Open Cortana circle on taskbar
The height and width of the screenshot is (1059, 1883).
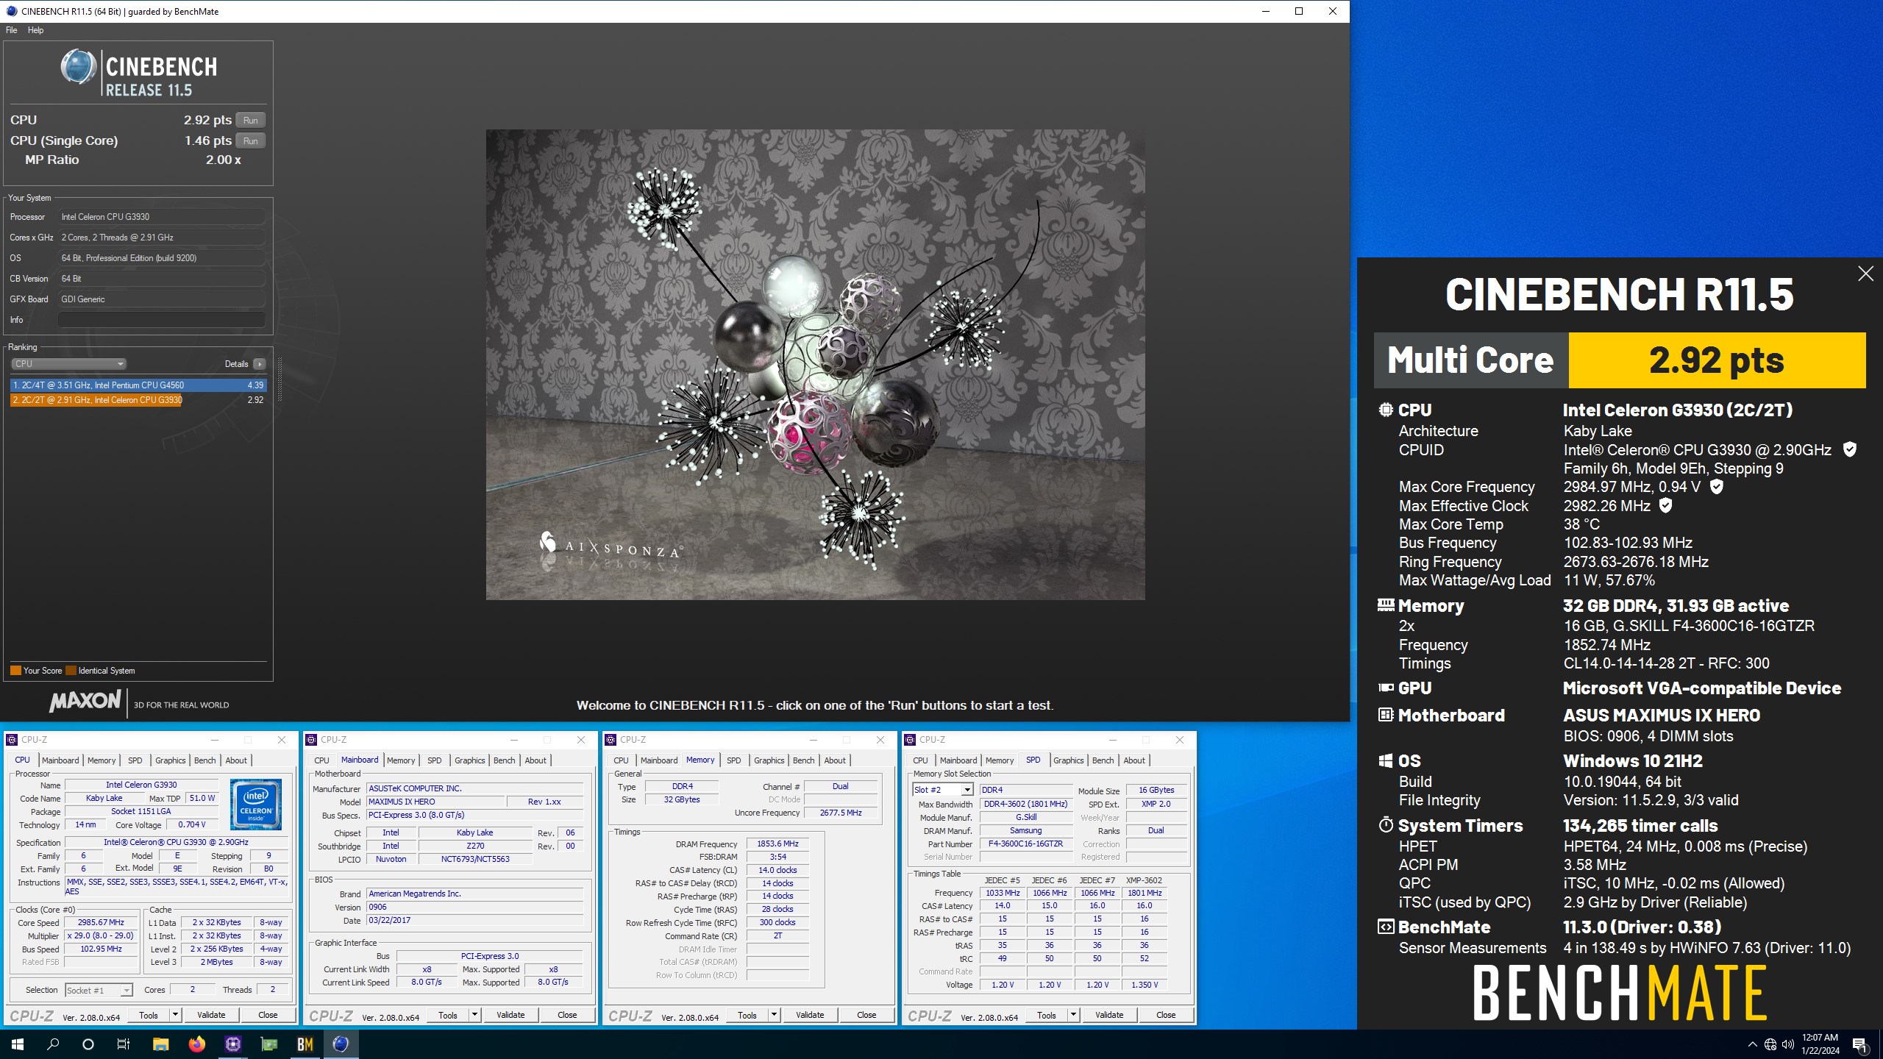pos(88,1044)
